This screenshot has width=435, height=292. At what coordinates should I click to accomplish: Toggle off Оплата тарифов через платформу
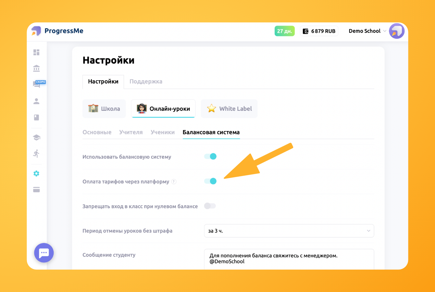click(x=210, y=181)
